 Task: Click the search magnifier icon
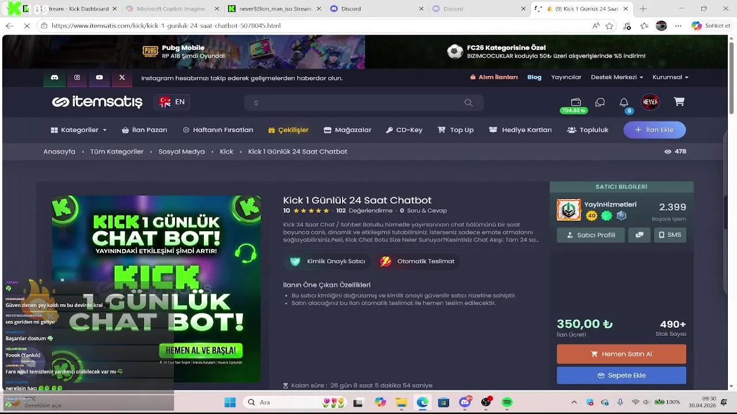click(468, 102)
